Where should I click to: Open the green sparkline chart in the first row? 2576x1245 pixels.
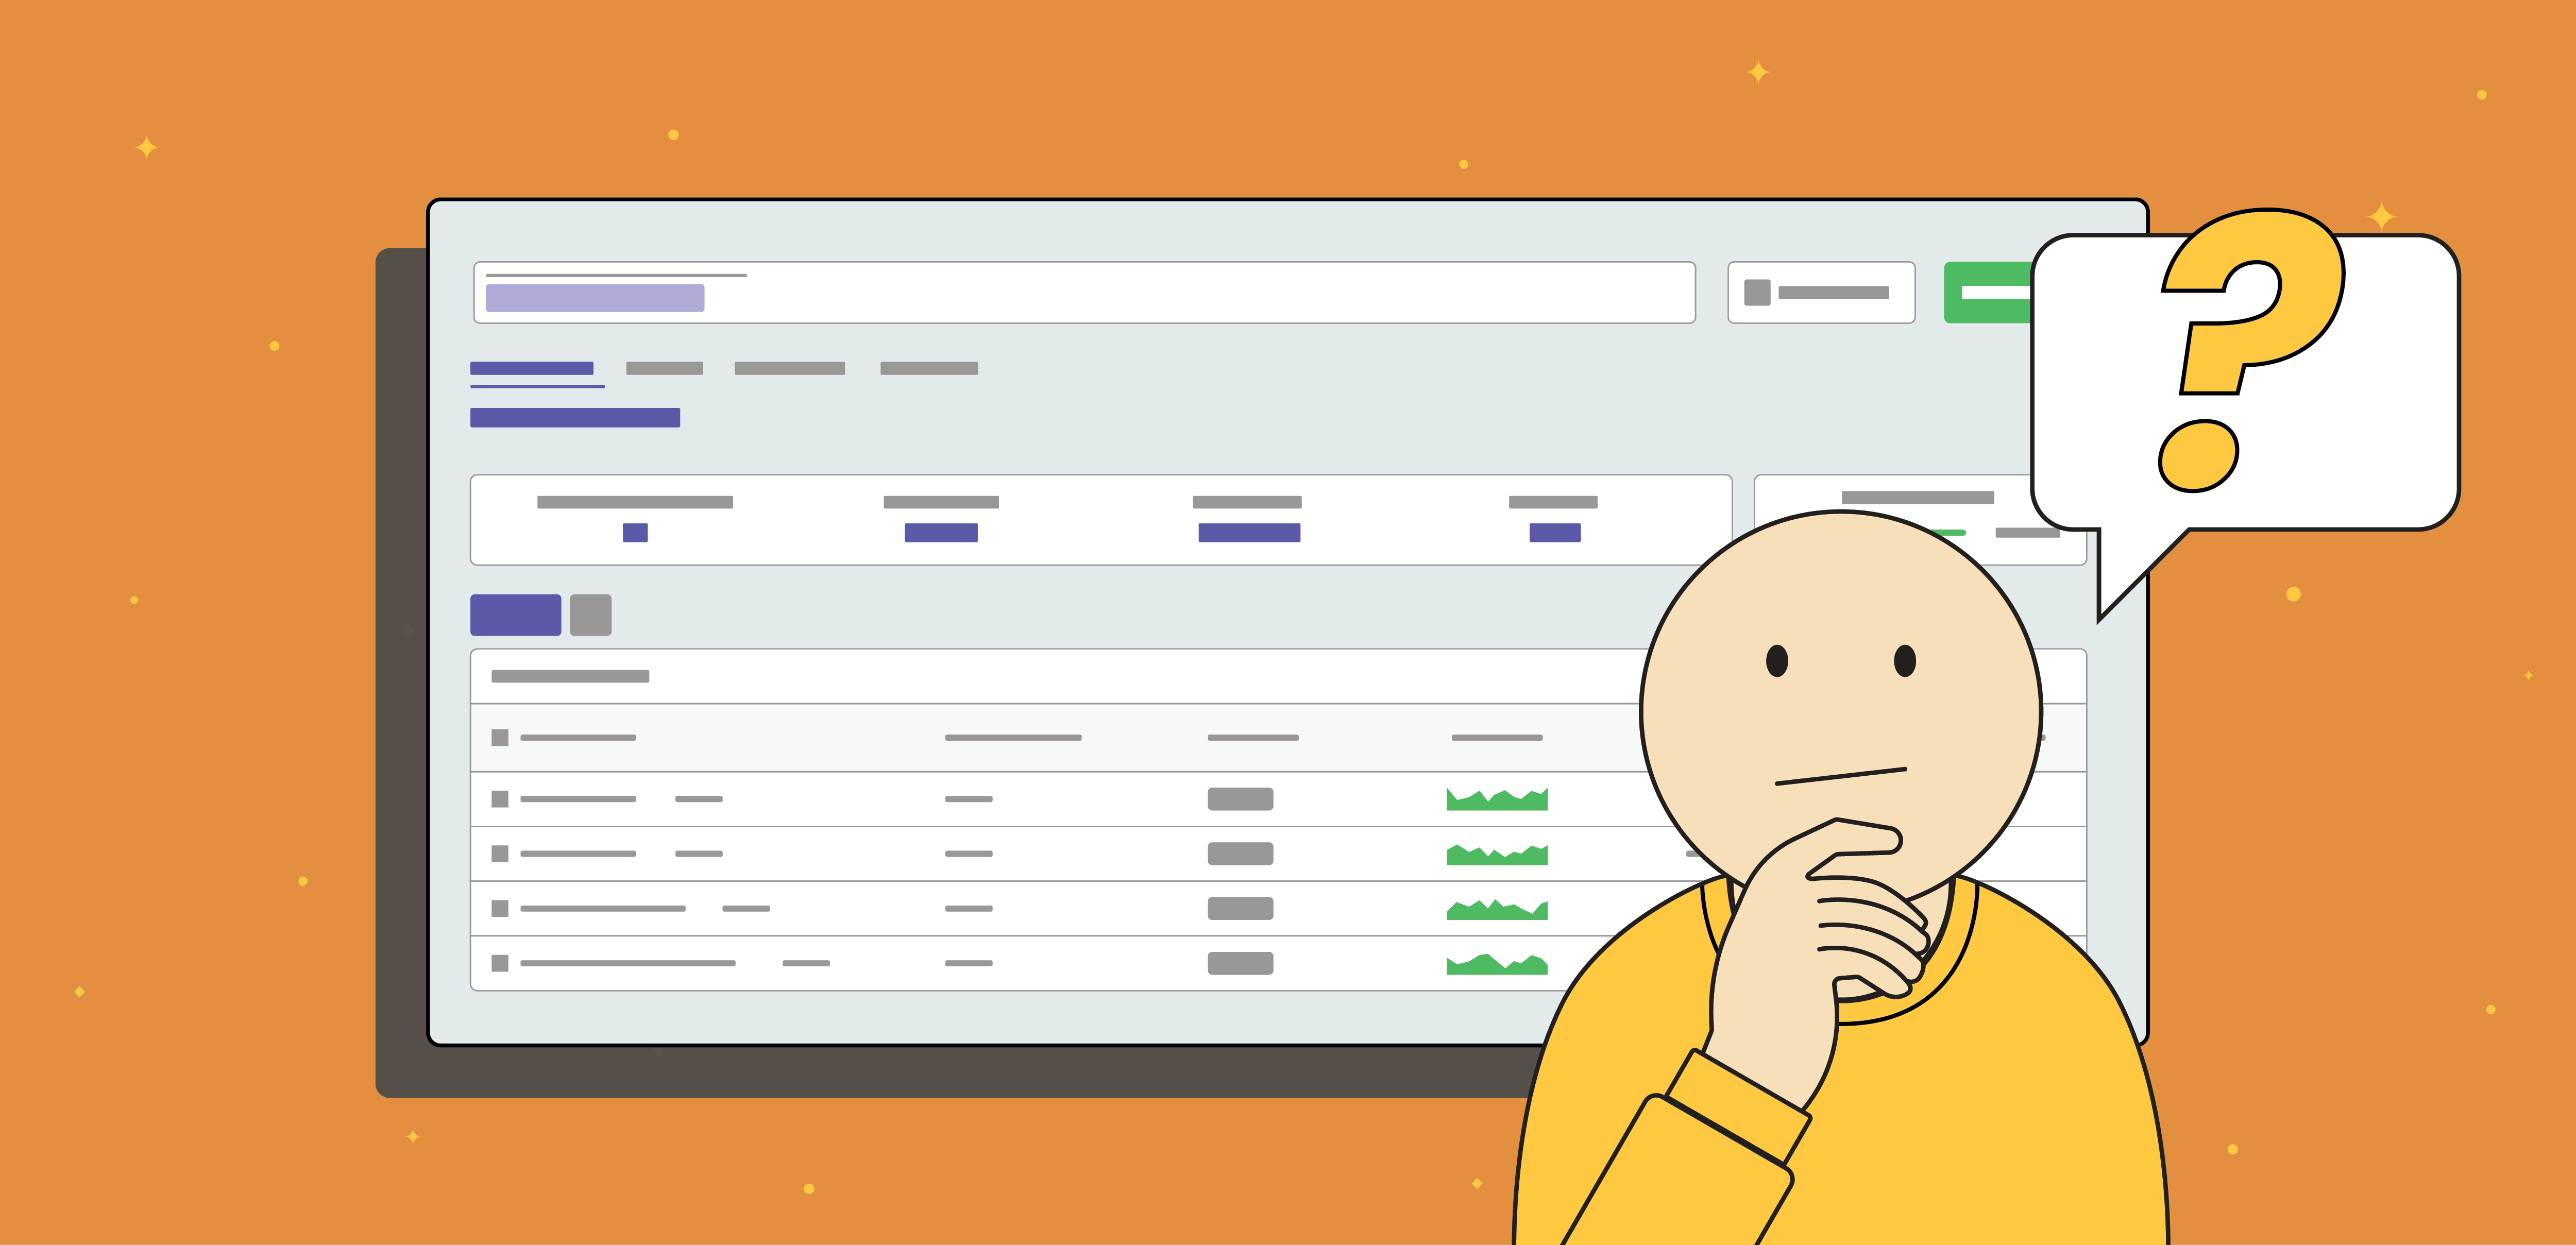(x=1497, y=799)
